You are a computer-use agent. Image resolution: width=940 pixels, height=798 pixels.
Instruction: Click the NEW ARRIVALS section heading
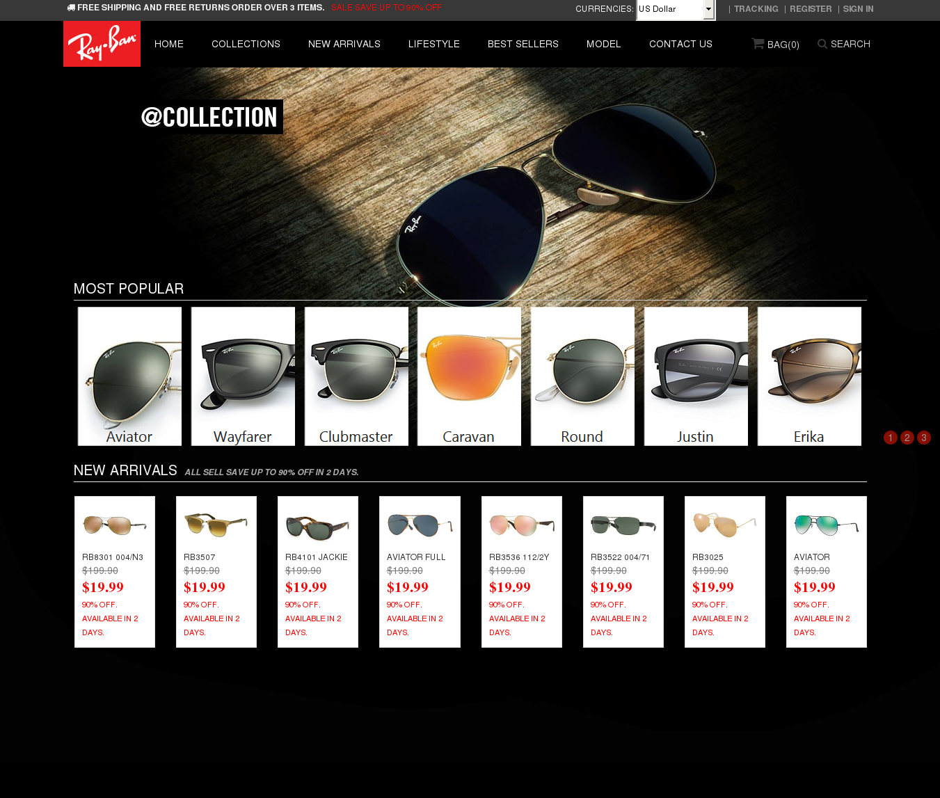click(125, 470)
